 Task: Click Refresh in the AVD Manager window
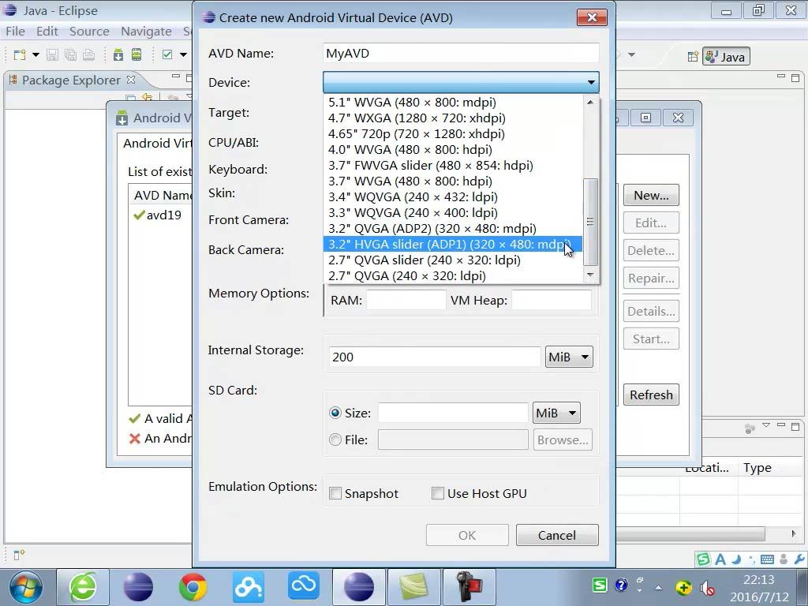tap(651, 395)
